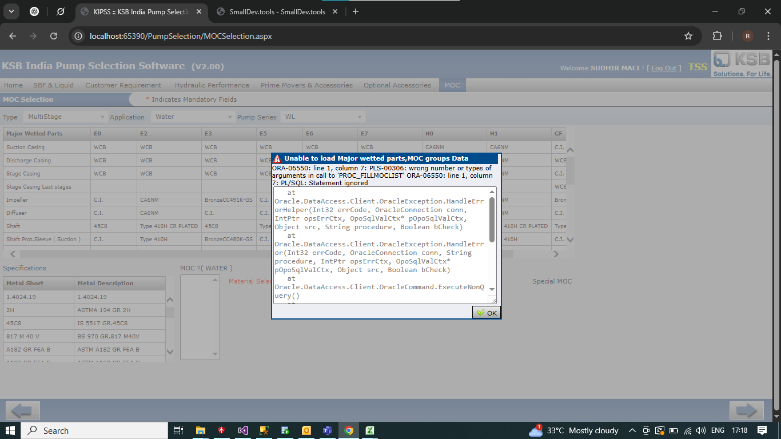Click the MOC list box scroll-up arrow
The width and height of the screenshot is (781, 439).
[215, 280]
